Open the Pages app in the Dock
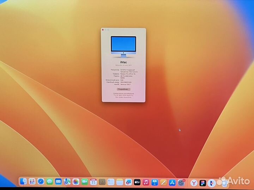This screenshot has height=190, width=254. 163,183
